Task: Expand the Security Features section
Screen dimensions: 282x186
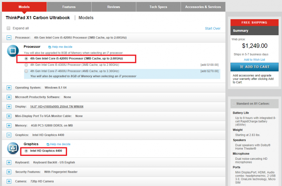Action: 9,172
